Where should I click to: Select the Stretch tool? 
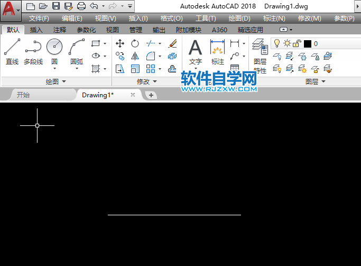coord(120,69)
